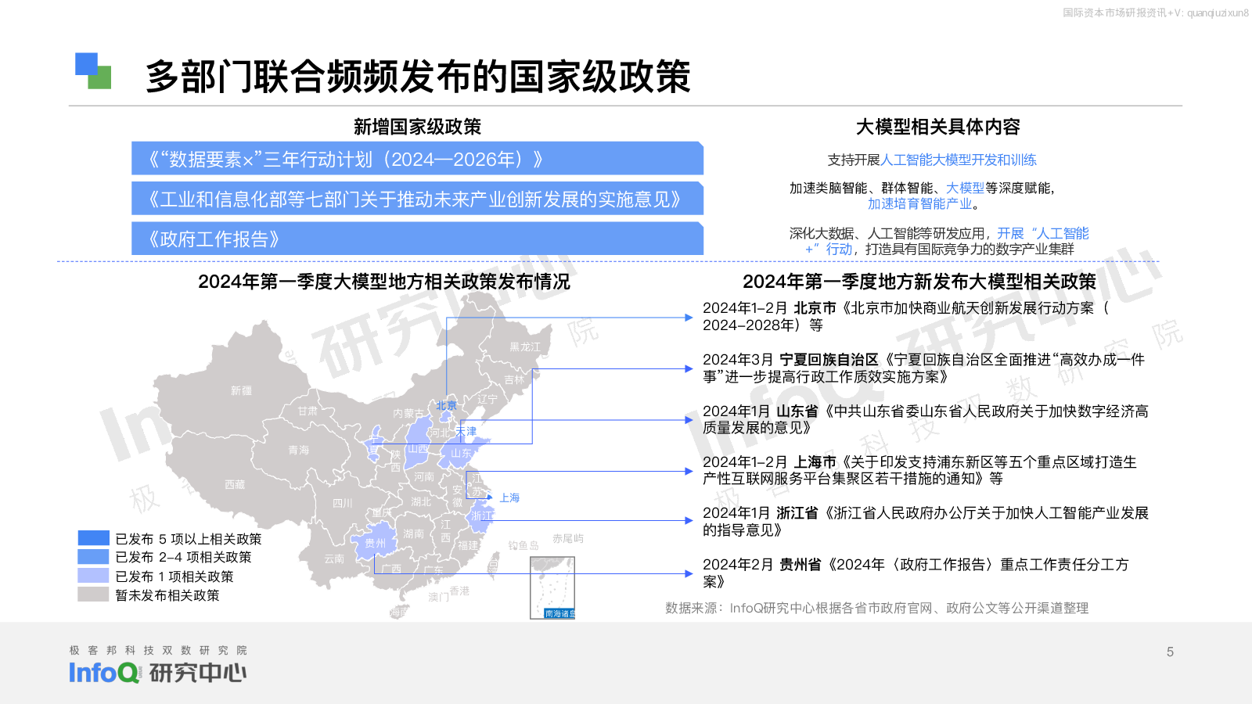Click the 南海诸岛 inset map

(x=552, y=587)
